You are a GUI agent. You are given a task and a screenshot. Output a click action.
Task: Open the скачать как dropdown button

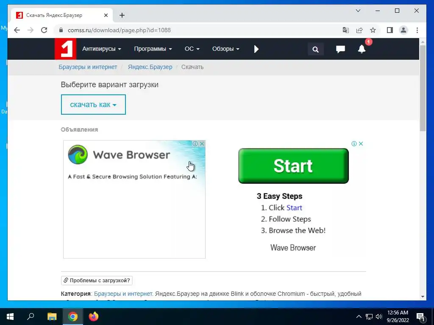click(x=93, y=105)
